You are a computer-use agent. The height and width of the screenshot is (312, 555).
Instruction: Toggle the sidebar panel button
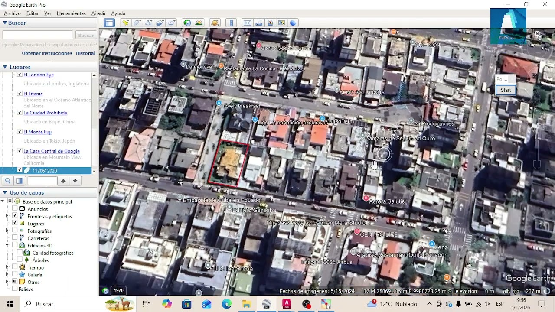point(109,23)
